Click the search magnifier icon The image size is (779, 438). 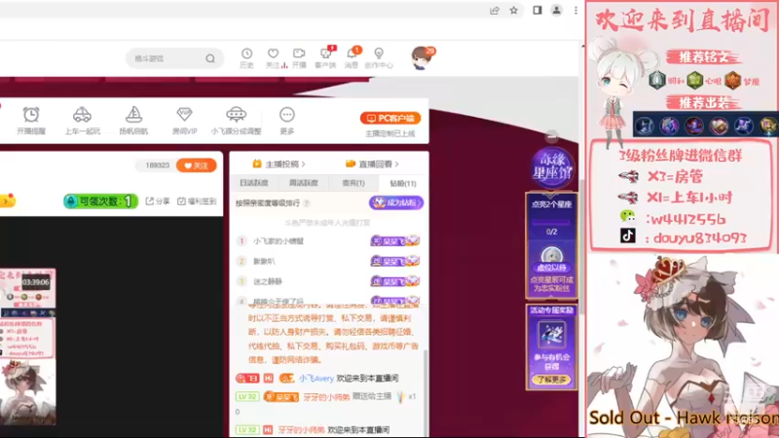pos(210,58)
